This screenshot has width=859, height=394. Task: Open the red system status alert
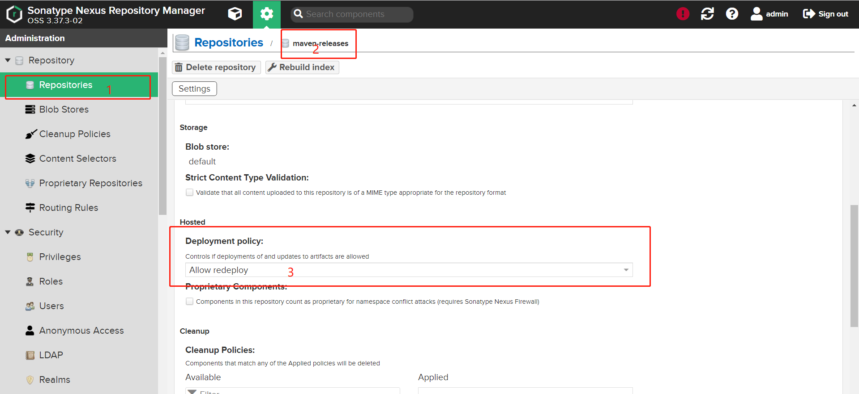[x=683, y=14]
